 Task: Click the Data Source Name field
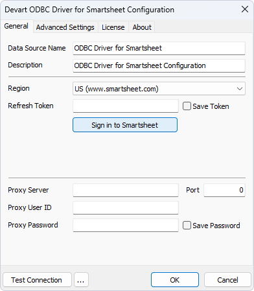tap(159, 48)
